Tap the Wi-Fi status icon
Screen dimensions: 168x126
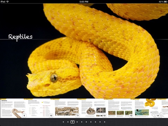[x=8, y=2]
